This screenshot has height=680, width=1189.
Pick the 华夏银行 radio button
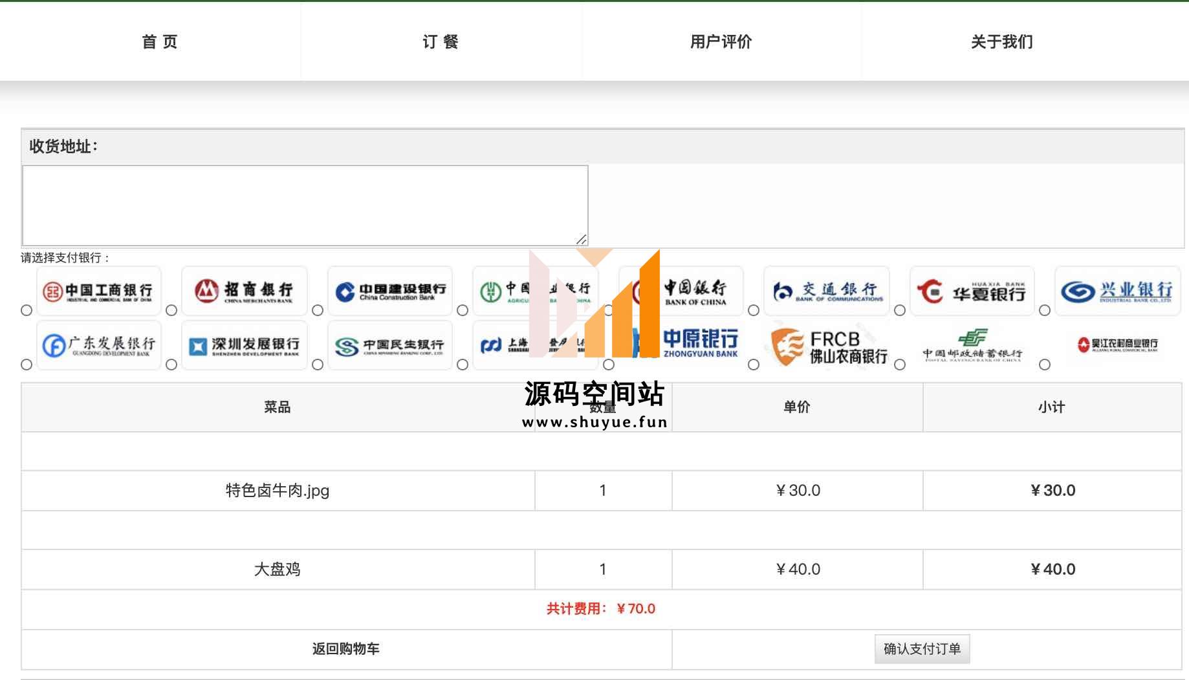[x=900, y=310]
